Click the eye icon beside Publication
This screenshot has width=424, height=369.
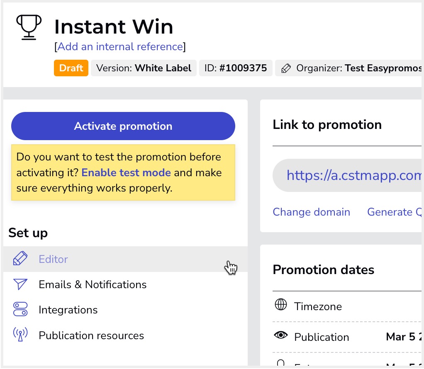(281, 336)
